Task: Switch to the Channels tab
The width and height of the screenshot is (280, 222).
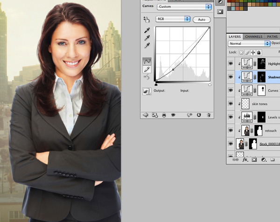Action: click(253, 36)
